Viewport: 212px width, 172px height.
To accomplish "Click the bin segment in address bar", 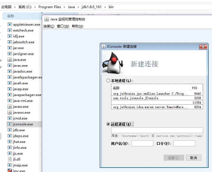I will (x=111, y=7).
